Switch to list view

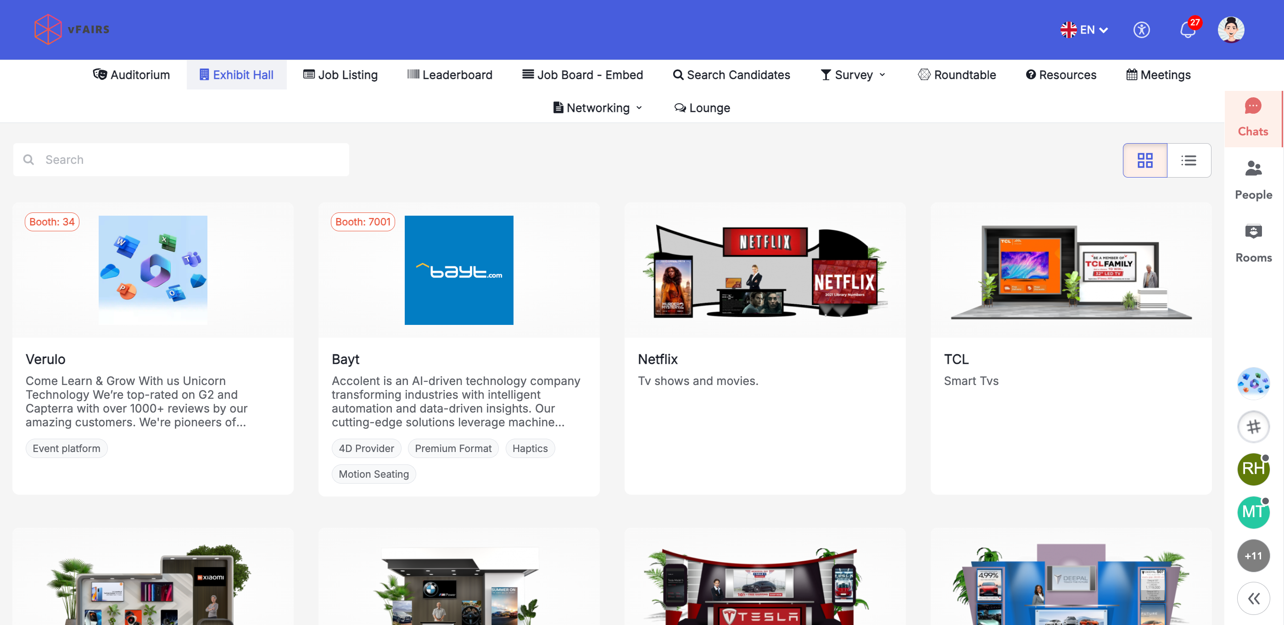(x=1188, y=161)
